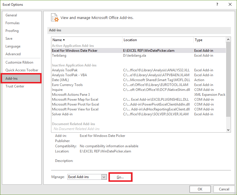Click the details Location path value
Screen dimensions: 237x195
click(x=105, y=151)
